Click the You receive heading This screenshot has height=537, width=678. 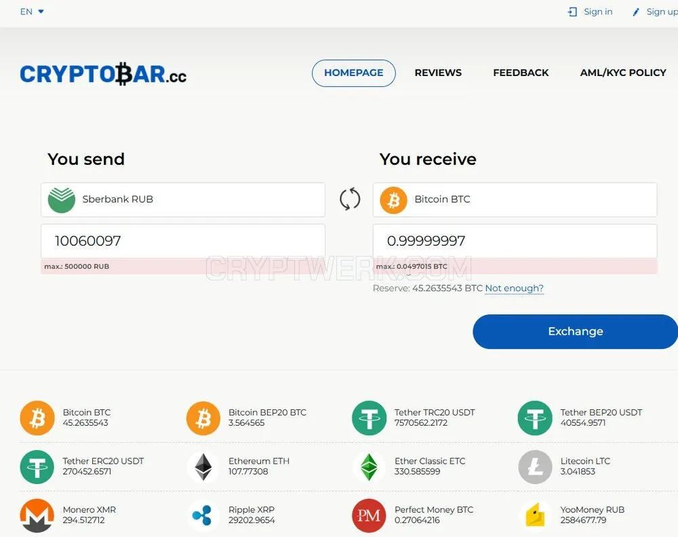(428, 160)
